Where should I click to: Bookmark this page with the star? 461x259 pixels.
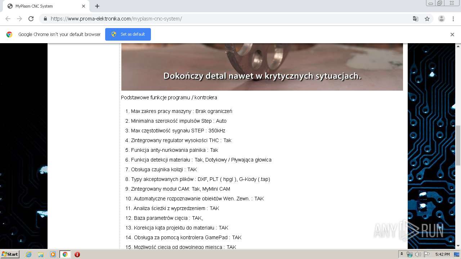click(427, 19)
